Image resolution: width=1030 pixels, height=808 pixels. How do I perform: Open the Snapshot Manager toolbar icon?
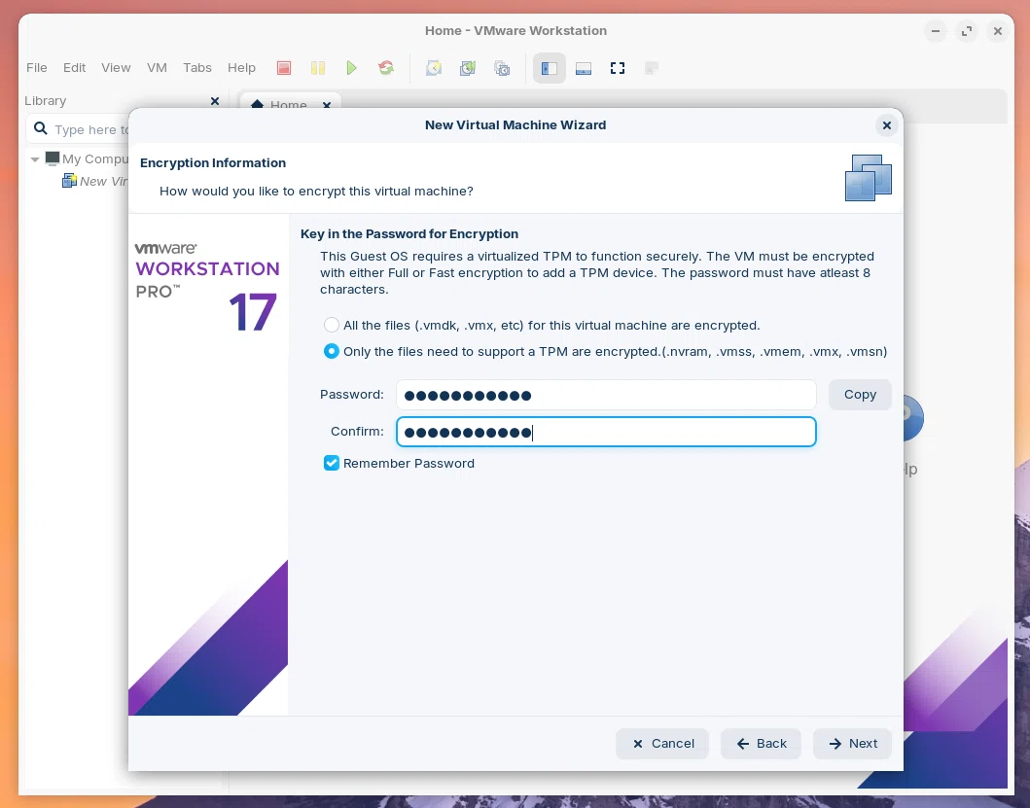502,68
